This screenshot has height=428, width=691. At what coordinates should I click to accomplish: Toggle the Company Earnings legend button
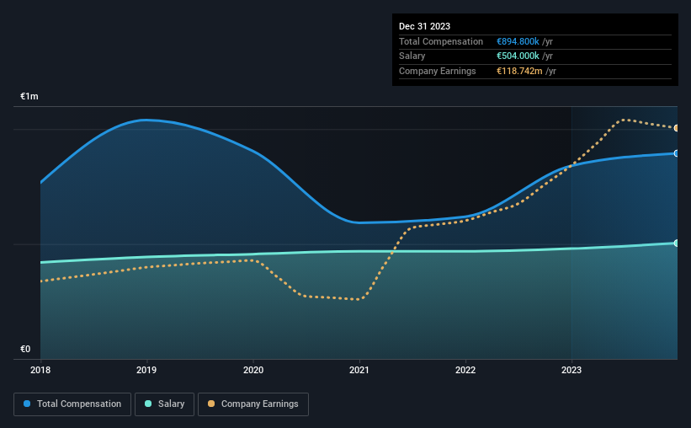(x=253, y=404)
